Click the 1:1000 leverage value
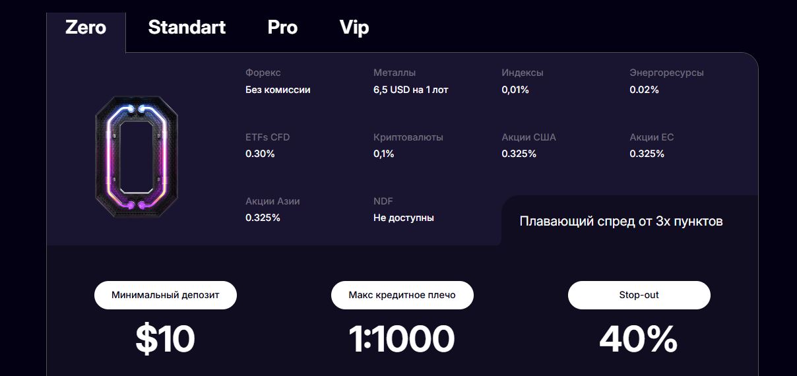Viewport: 797px width, 376px height. point(402,338)
